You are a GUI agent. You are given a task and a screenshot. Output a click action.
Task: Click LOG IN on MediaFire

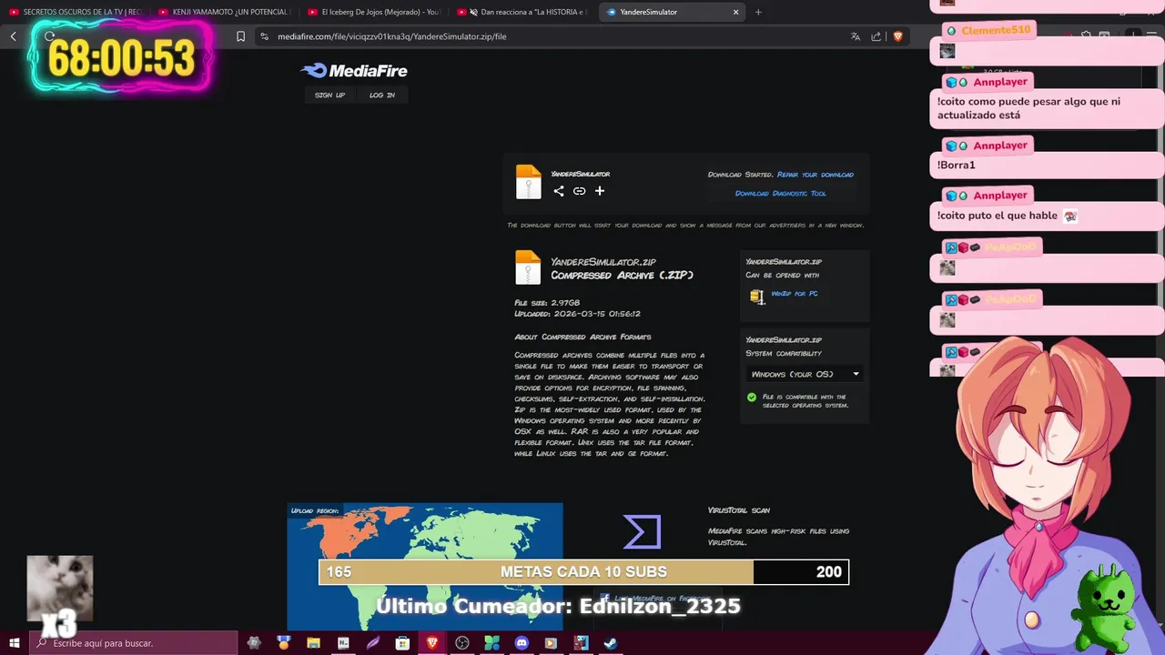[382, 95]
